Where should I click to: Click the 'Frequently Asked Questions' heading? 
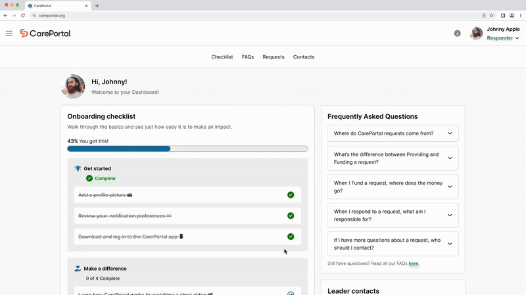[x=372, y=116]
